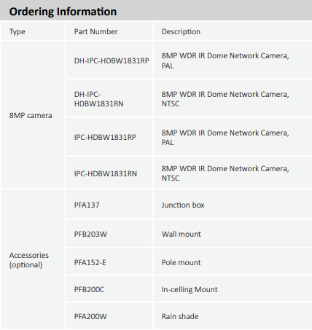312x330 pixels.
Task: Click the Rain shade description
Action: click(180, 316)
